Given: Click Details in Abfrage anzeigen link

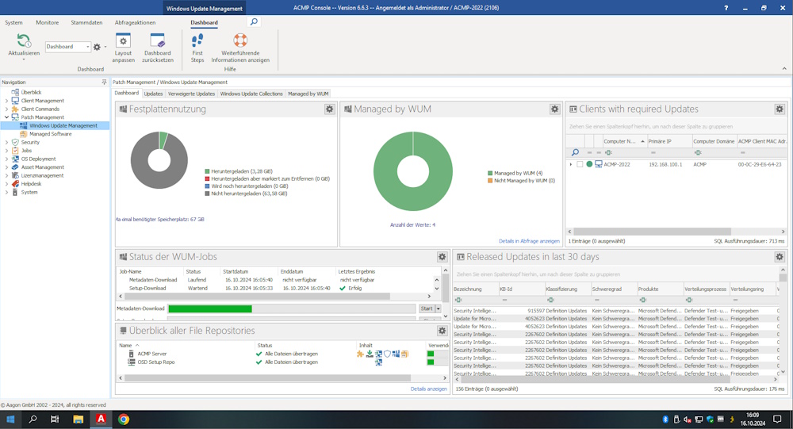Looking at the screenshot, I should coord(529,241).
